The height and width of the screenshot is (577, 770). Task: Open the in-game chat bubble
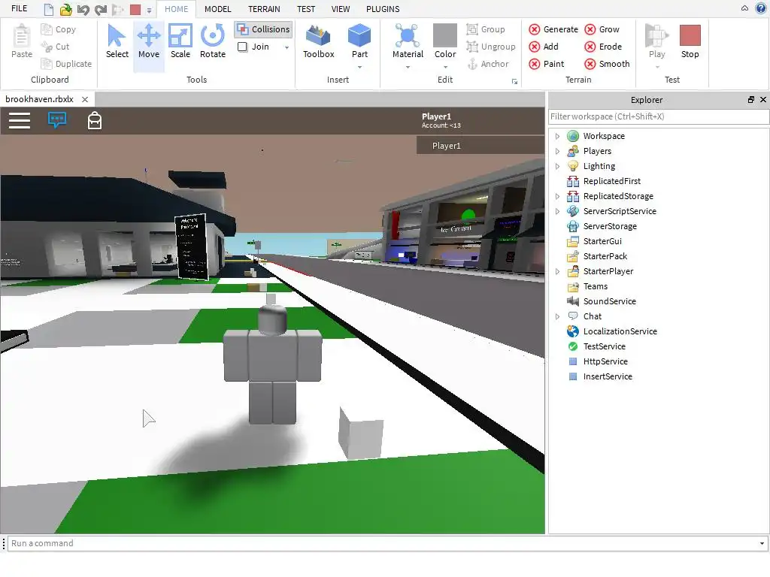57,119
